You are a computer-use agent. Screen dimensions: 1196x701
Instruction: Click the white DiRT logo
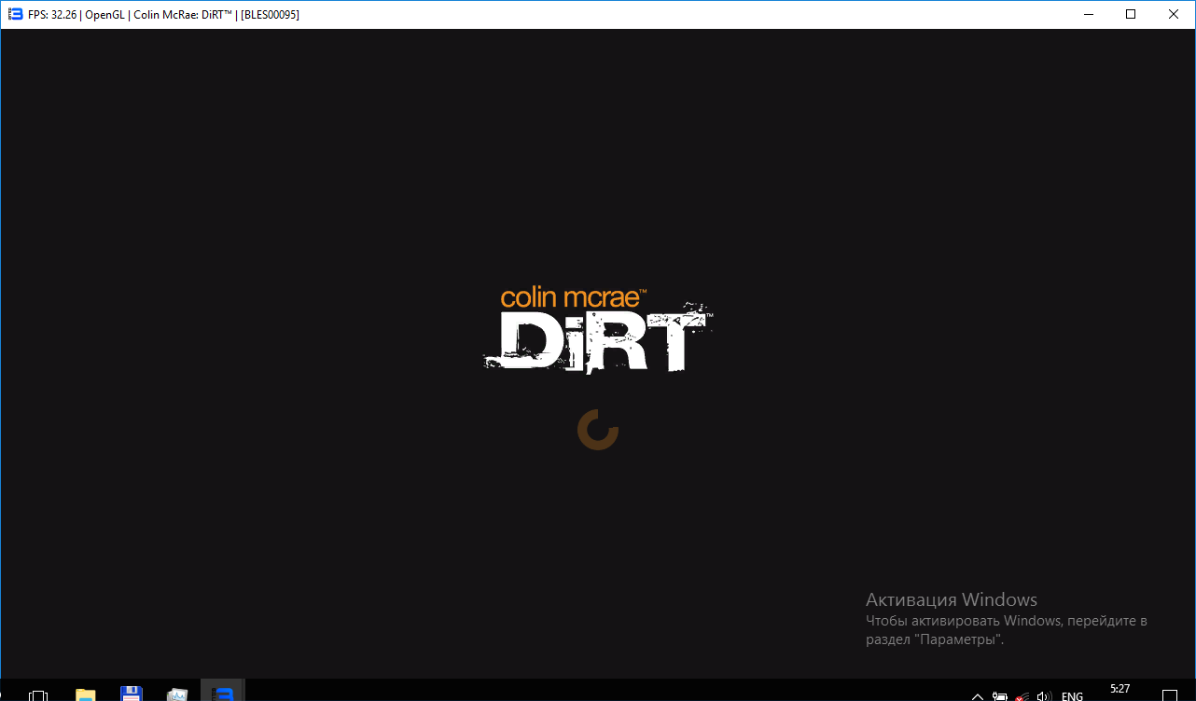pos(597,340)
